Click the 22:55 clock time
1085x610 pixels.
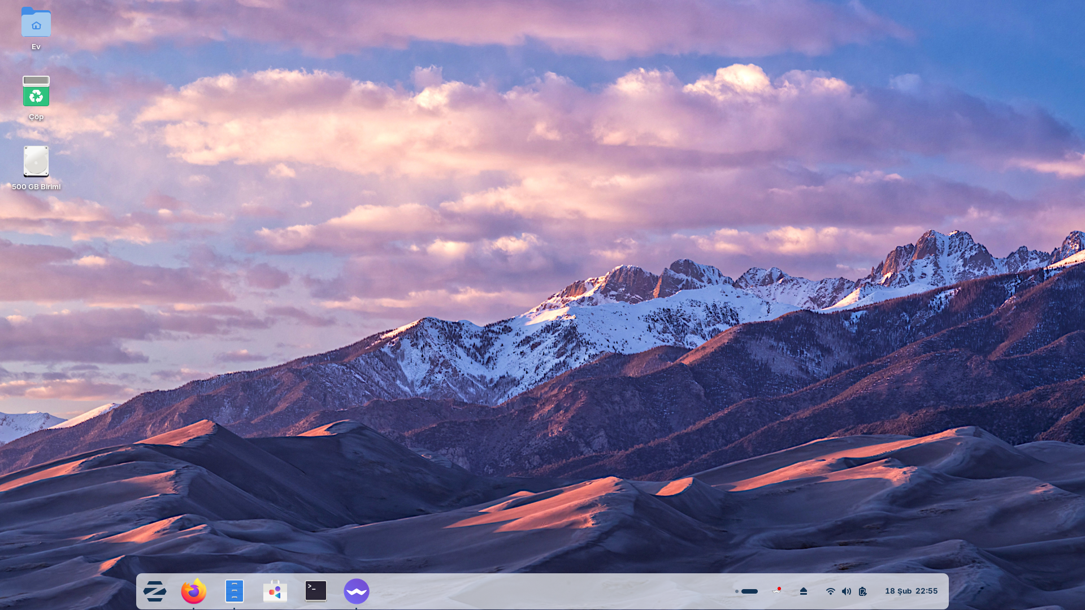(x=927, y=591)
